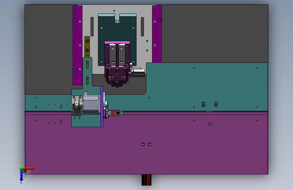The height and width of the screenshot is (190, 293).
Task: Select the left vertical slot in the light gray plate
Action: pos(92,27)
